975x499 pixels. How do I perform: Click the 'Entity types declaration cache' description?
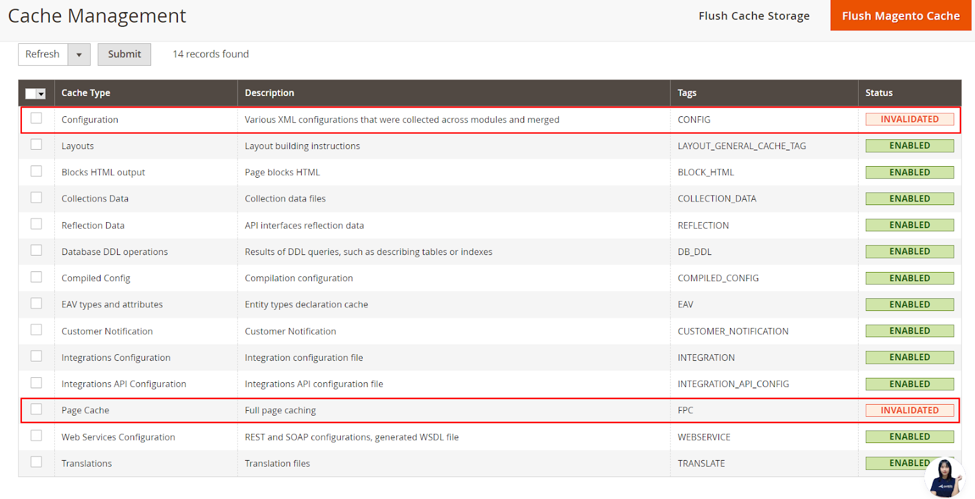[307, 304]
